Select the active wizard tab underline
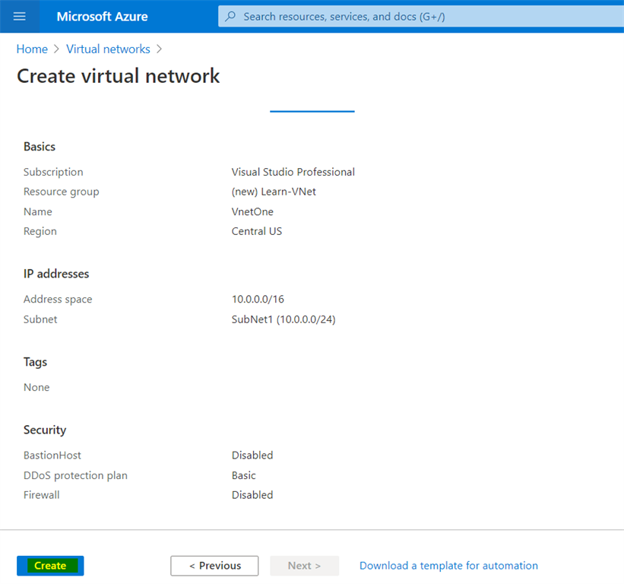Image resolution: width=624 pixels, height=584 pixels. tap(312, 111)
